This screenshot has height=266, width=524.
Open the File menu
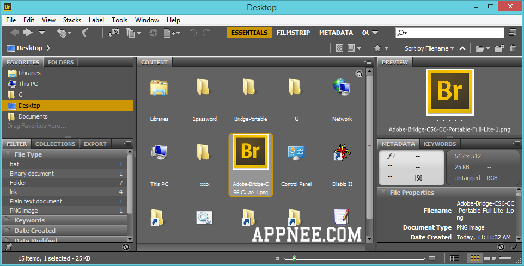click(x=11, y=20)
